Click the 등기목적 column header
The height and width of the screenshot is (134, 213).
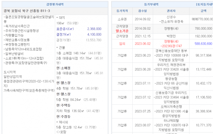pyautogui.click(x=122, y=11)
